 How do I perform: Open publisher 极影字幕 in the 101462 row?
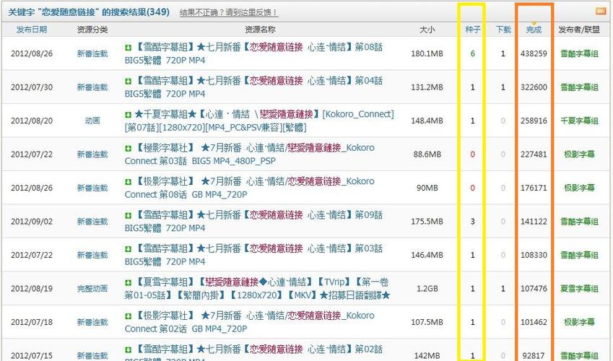579,322
